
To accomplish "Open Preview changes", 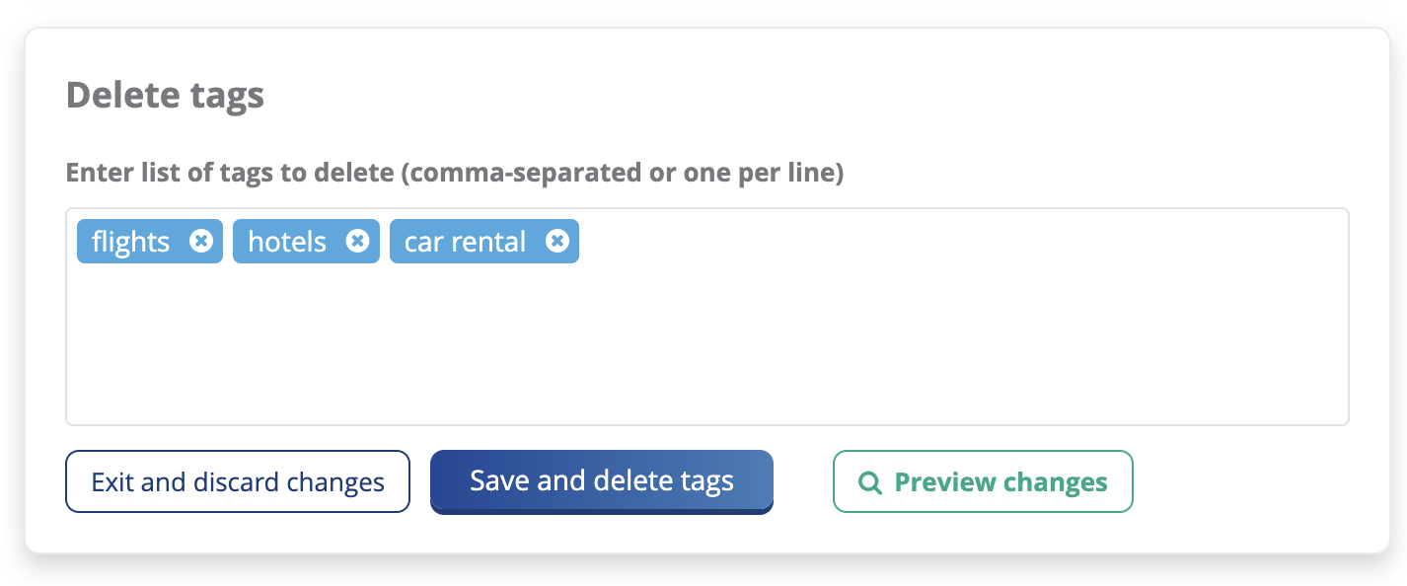I will [x=983, y=482].
